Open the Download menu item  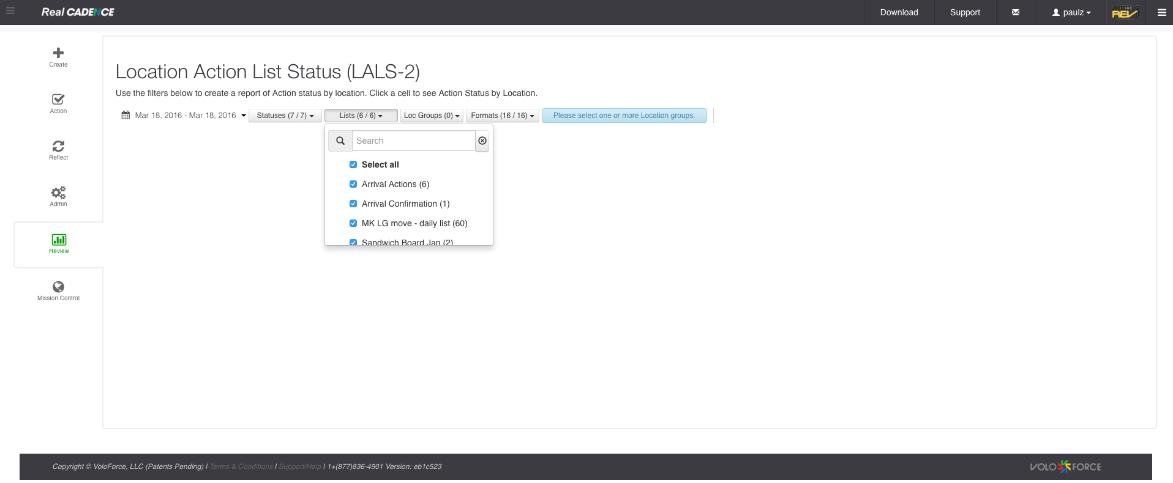coord(899,12)
